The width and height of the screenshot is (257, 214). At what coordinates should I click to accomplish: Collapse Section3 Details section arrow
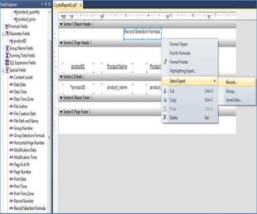pyautogui.click(x=60, y=76)
